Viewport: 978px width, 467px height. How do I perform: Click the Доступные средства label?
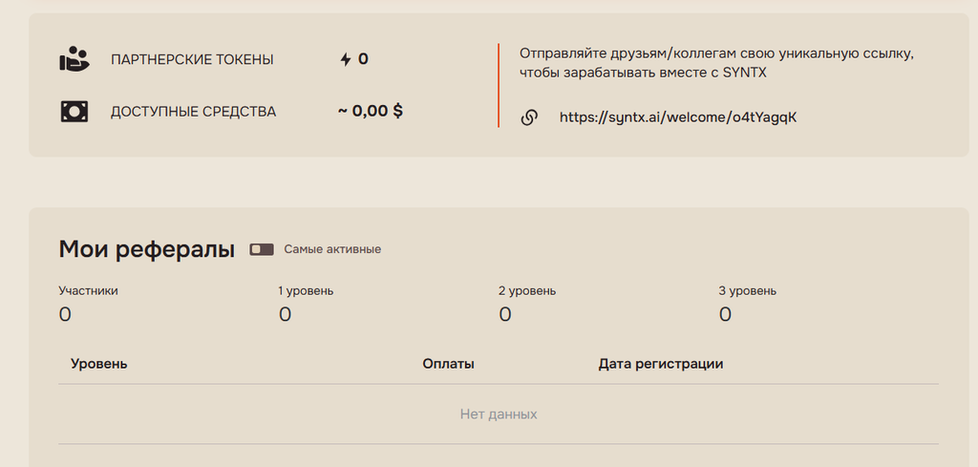193,113
